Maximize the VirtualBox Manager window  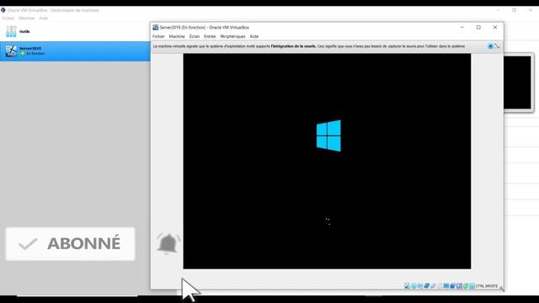(514, 10)
